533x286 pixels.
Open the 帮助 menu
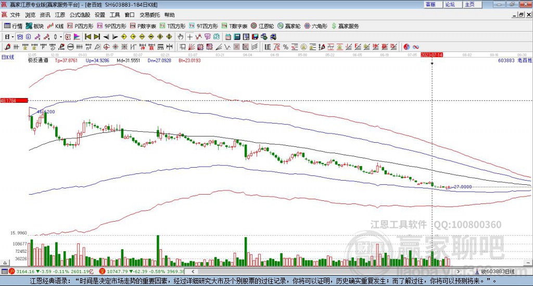coord(169,15)
